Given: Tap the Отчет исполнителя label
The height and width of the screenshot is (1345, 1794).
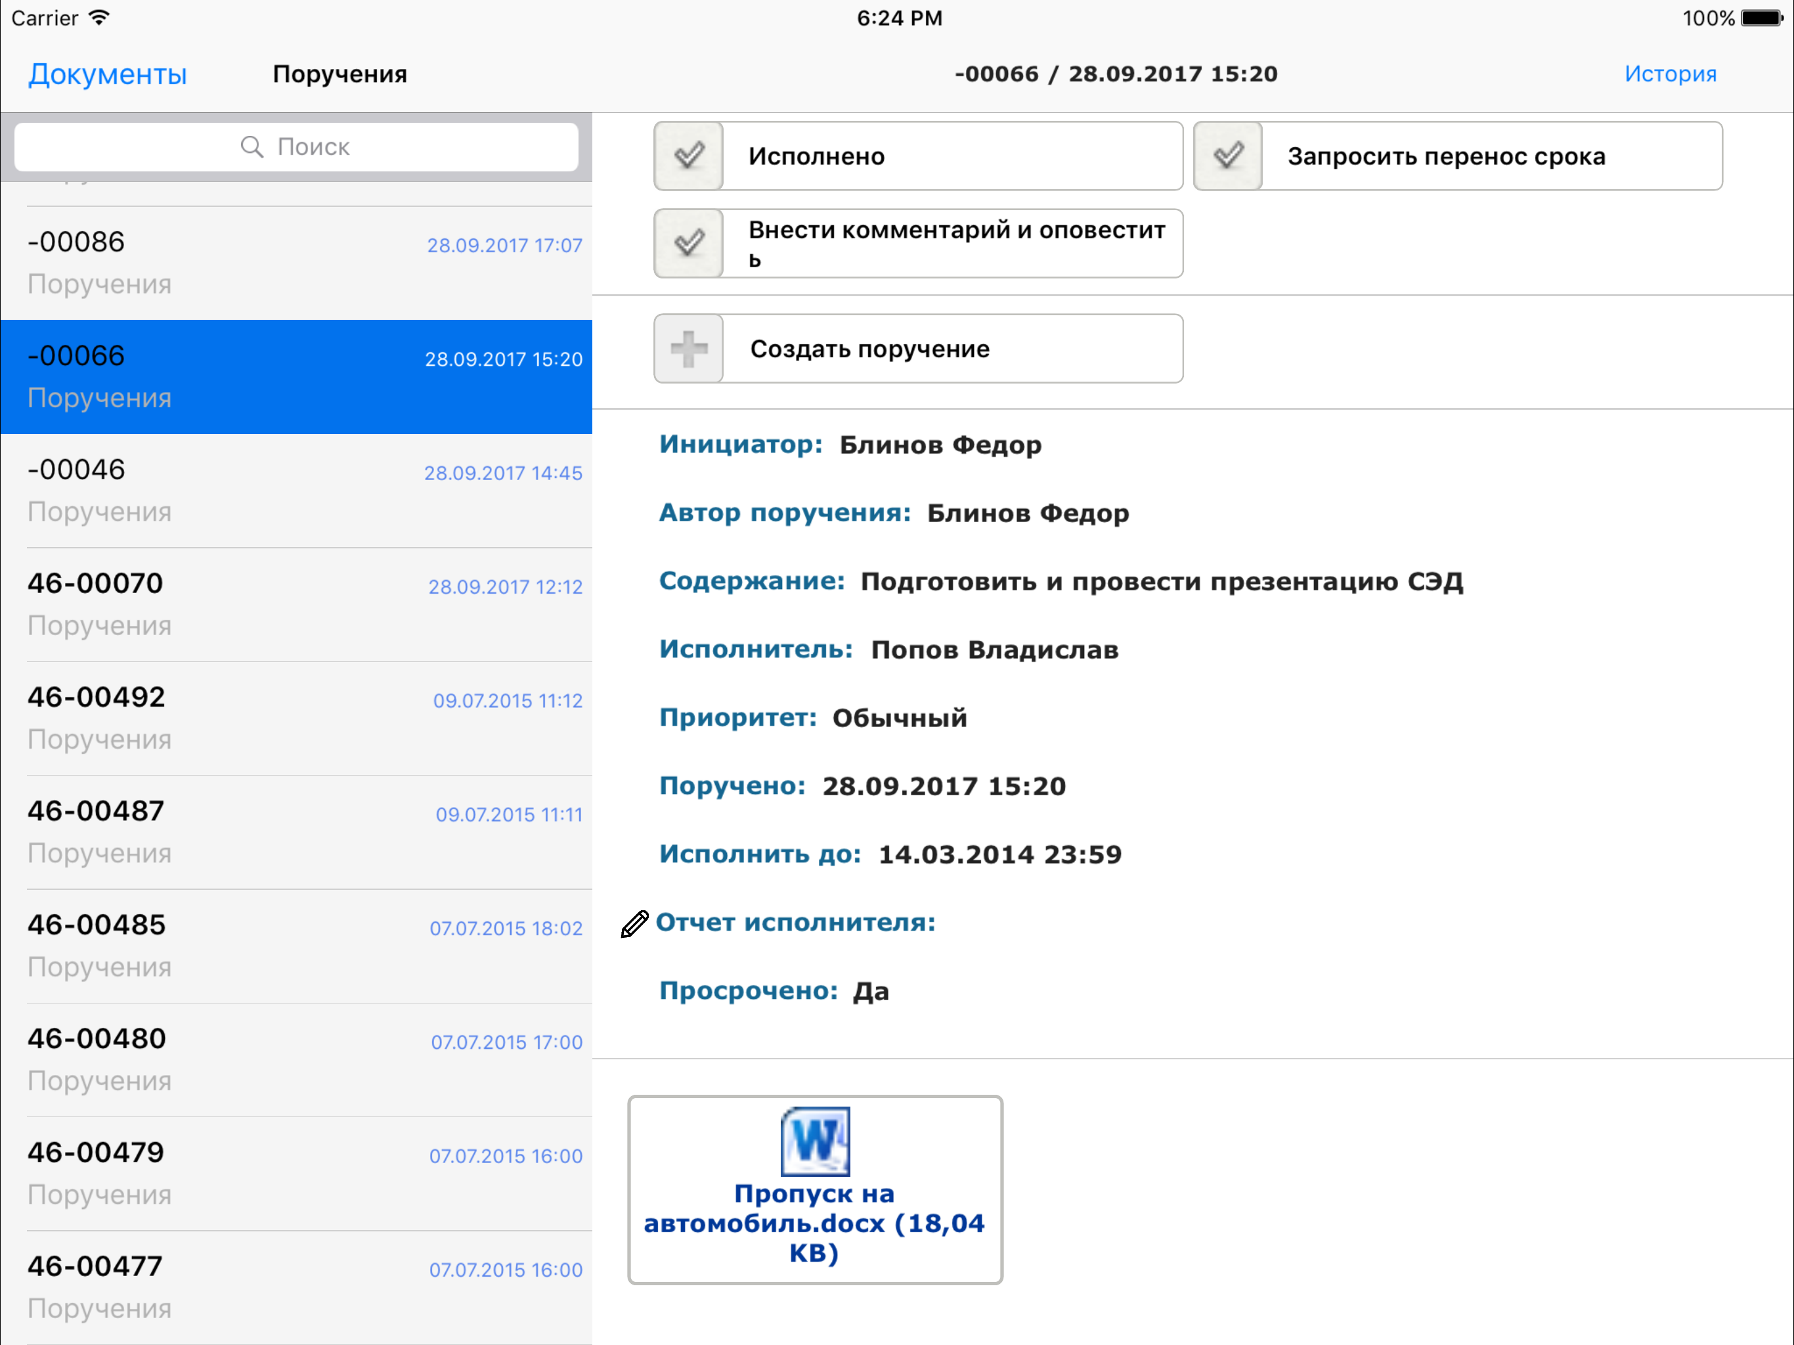Looking at the screenshot, I should coord(796,922).
